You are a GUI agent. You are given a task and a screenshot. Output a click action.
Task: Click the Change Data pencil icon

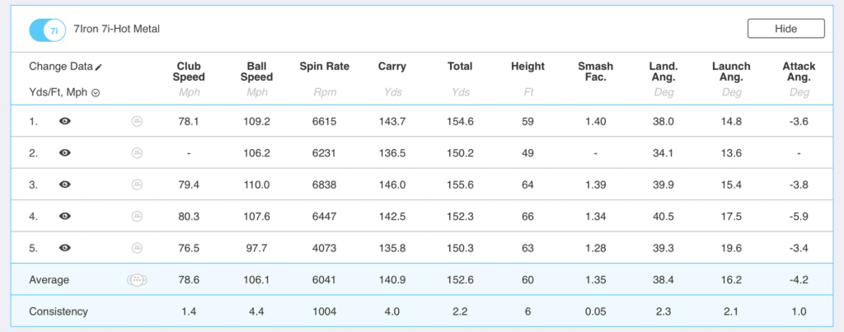(99, 67)
